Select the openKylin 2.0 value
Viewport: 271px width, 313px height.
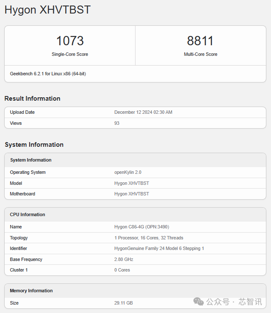(128, 172)
